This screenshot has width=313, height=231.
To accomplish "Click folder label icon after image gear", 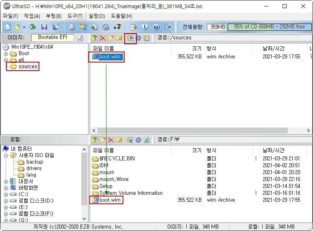I will point(147,38).
